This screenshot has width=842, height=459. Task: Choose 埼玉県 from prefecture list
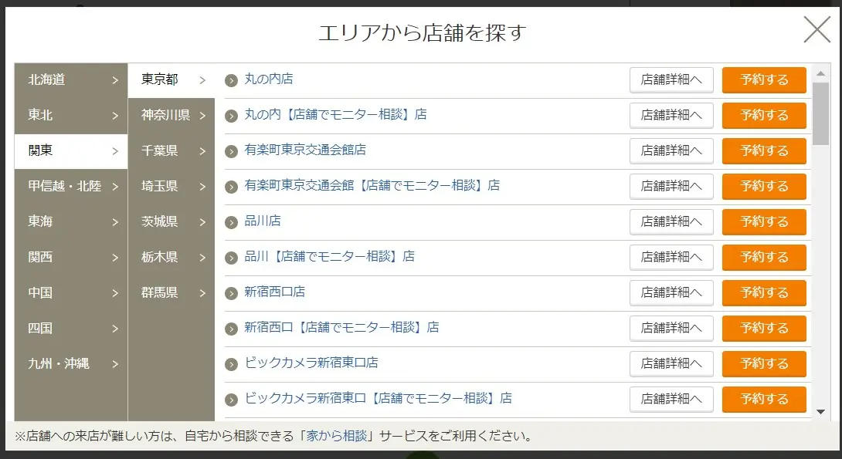171,187
